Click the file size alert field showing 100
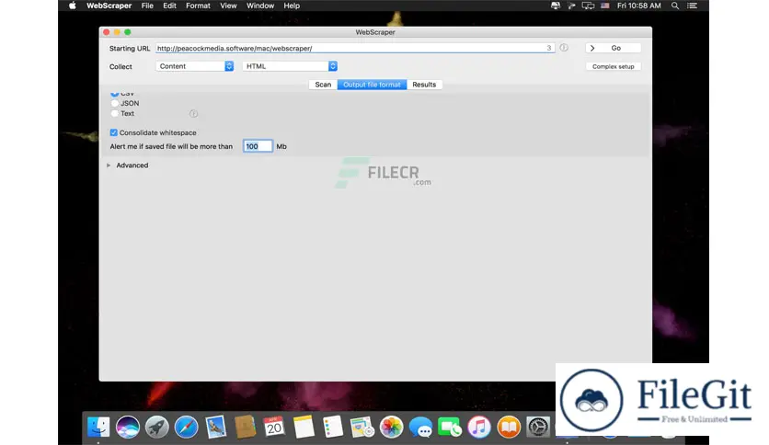769x445 pixels. (258, 146)
